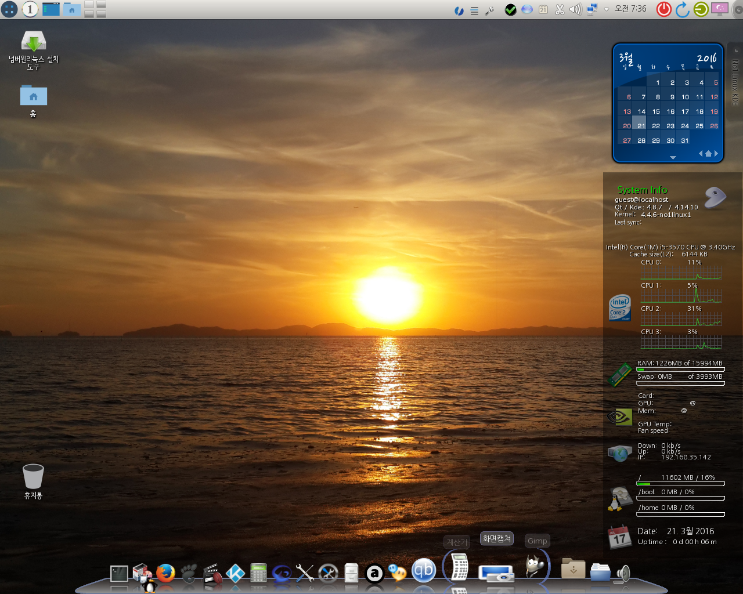Click the red power shutdown button
This screenshot has width=743, height=594.
tap(663, 9)
